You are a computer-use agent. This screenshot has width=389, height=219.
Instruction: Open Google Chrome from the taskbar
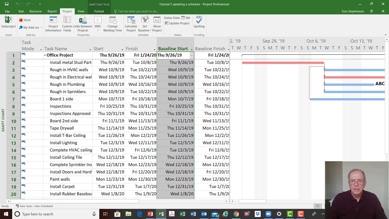coord(236,214)
